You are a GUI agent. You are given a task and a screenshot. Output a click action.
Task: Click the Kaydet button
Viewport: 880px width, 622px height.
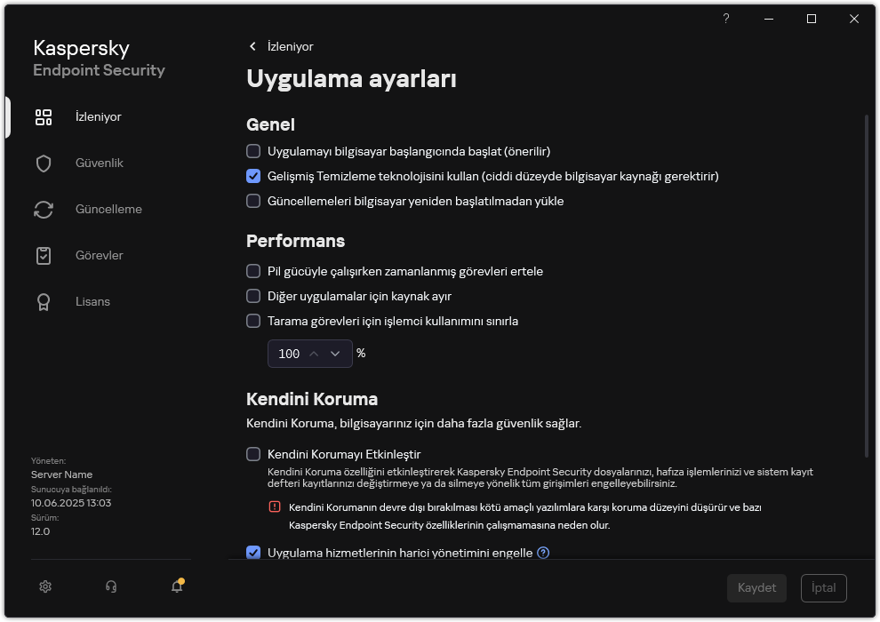click(x=756, y=587)
